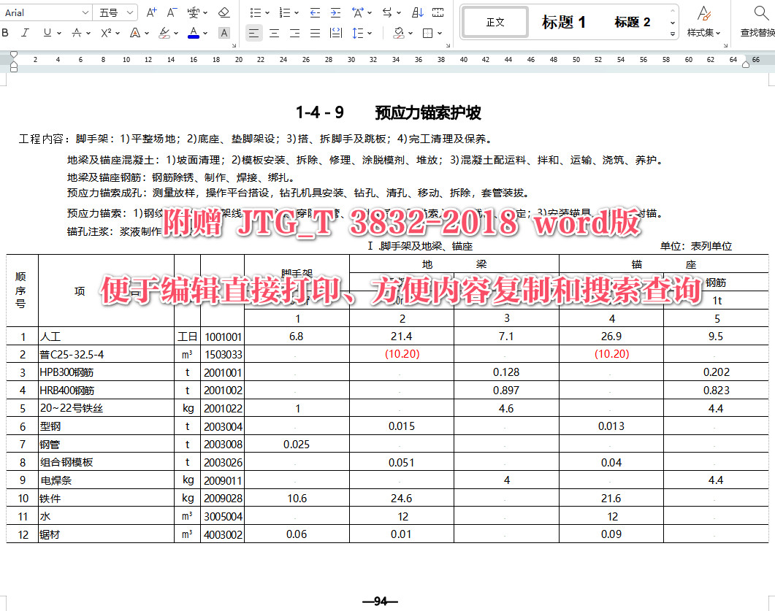This screenshot has height=611, width=775.
Task: Apply the 标题 1 heading style
Action: 562,22
